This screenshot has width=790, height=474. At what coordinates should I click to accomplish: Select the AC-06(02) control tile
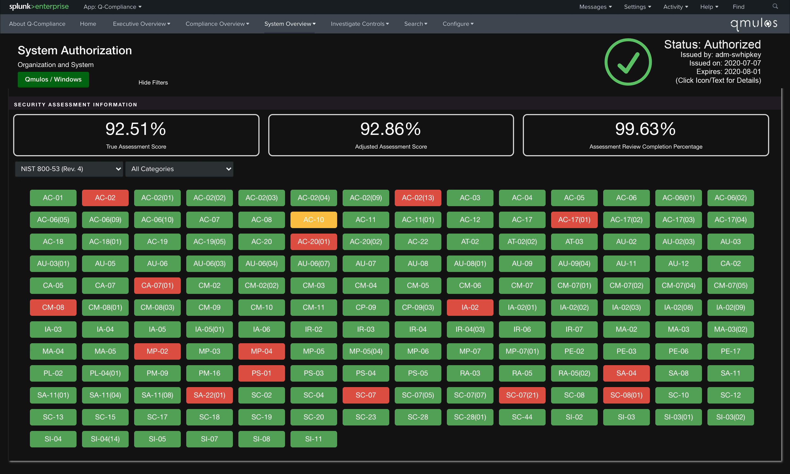coord(730,198)
